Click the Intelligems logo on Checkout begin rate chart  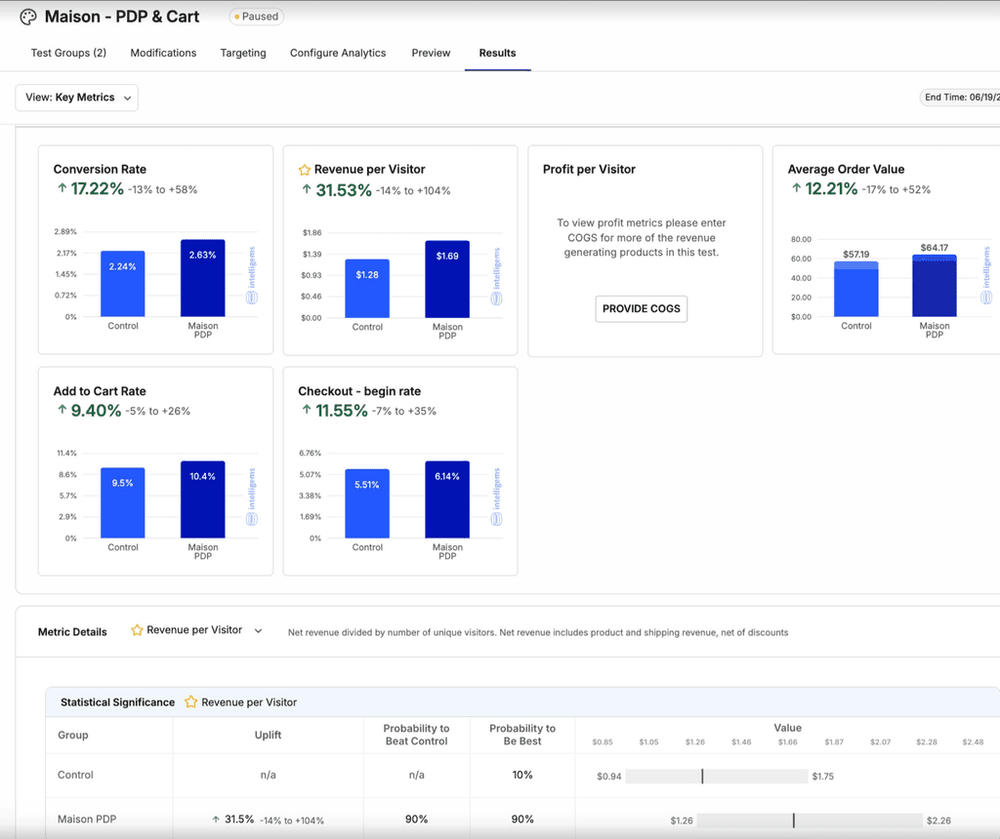click(x=496, y=497)
